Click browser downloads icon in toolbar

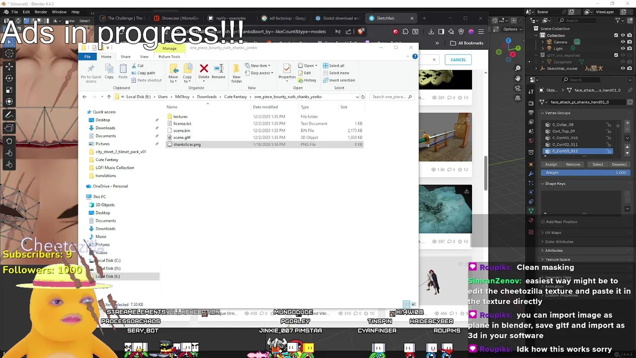click(431, 31)
